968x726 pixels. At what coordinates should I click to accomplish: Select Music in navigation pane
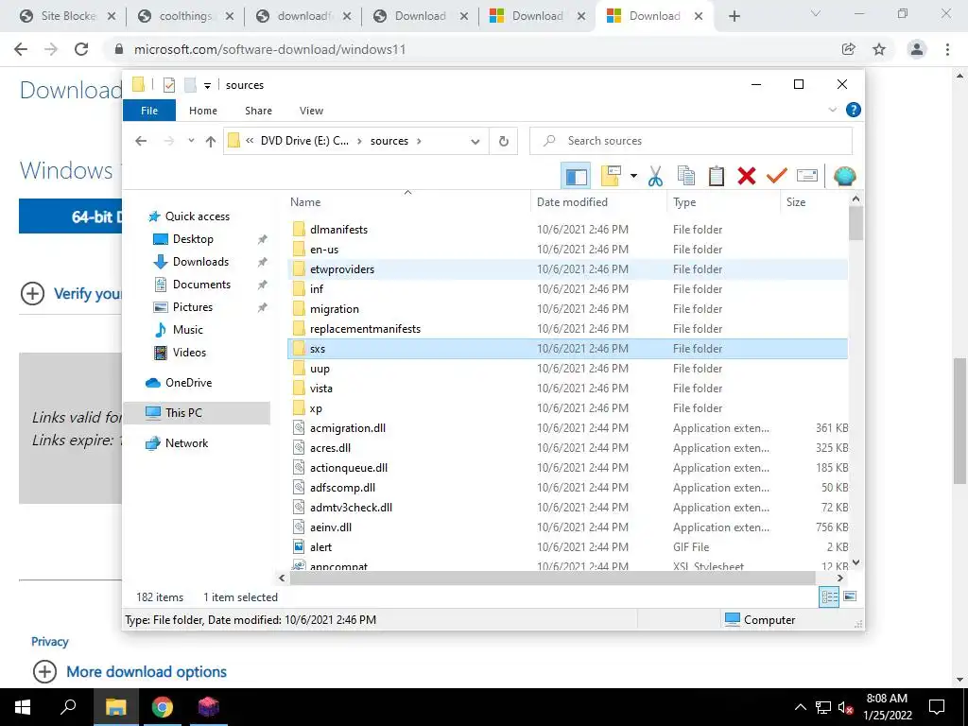188,330
